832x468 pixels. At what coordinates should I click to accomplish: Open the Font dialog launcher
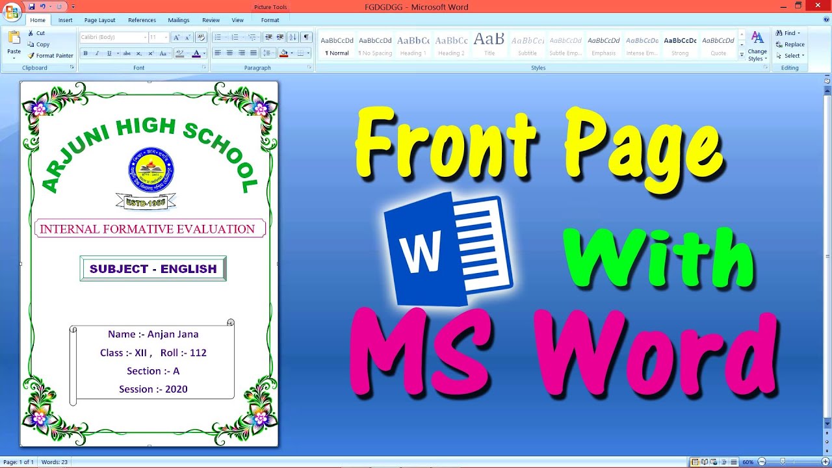click(204, 68)
